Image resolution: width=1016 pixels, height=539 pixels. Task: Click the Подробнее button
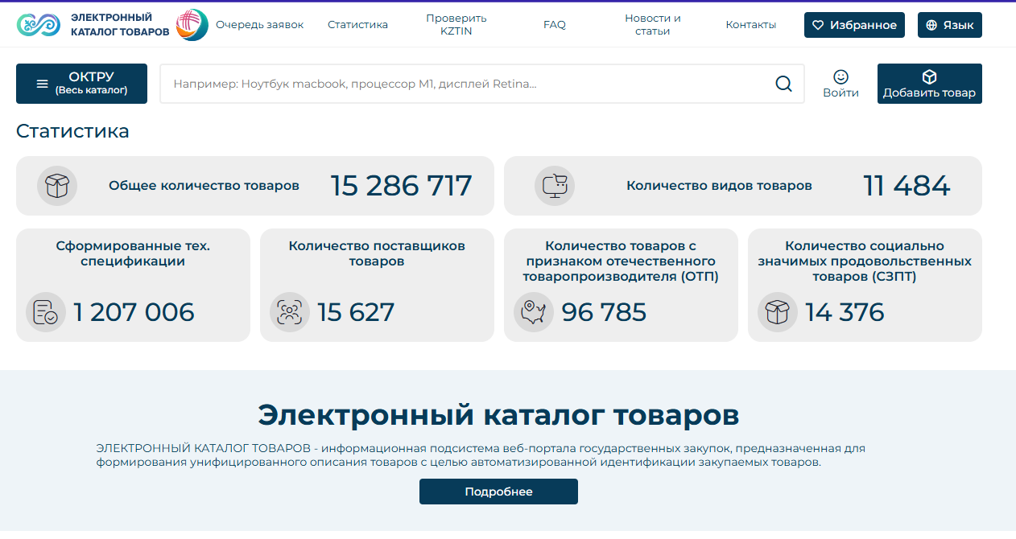[498, 491]
